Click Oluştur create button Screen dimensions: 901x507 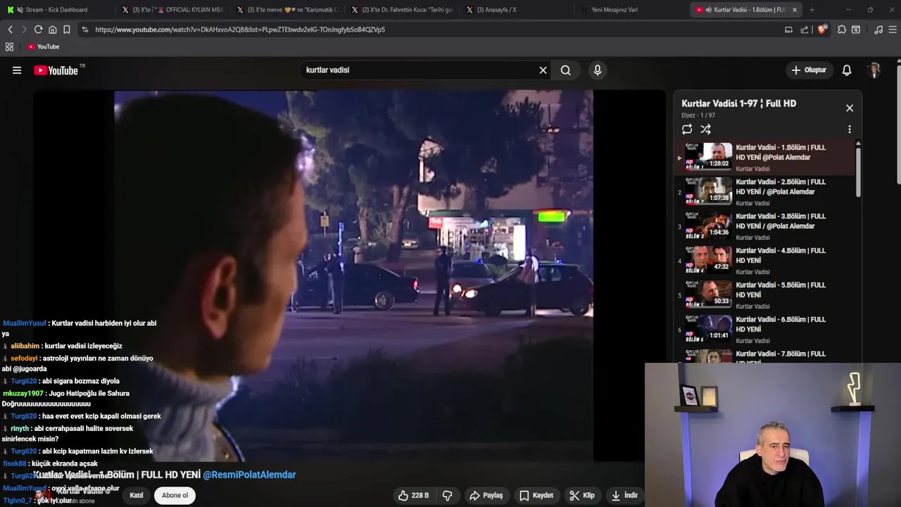click(809, 70)
